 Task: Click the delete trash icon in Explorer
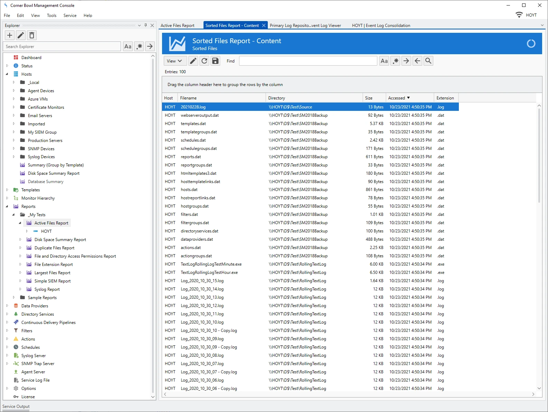[32, 35]
